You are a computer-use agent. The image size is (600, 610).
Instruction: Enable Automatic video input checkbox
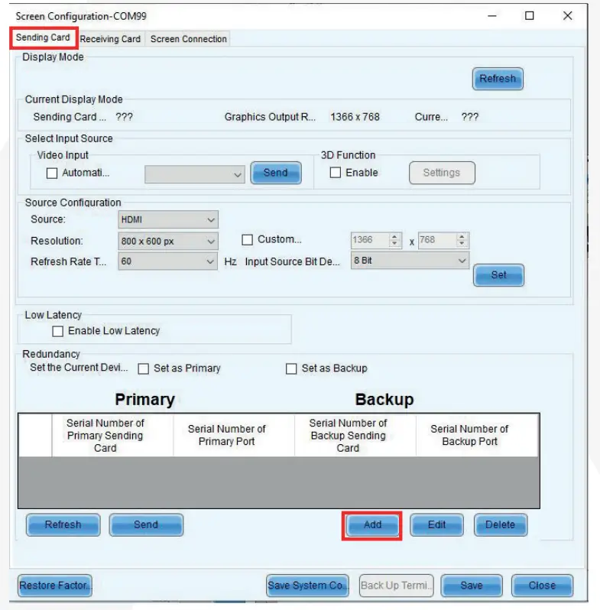point(52,173)
